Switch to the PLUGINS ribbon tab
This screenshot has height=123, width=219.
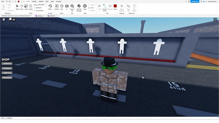59,2
